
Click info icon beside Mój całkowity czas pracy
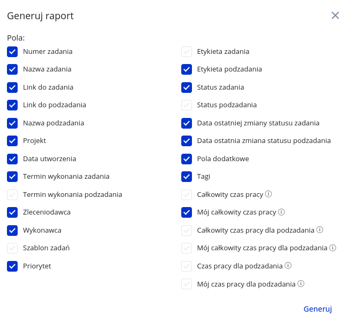pos(281,212)
